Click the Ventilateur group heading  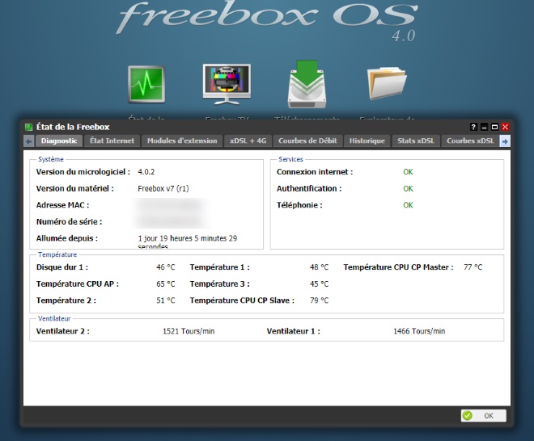tap(54, 318)
